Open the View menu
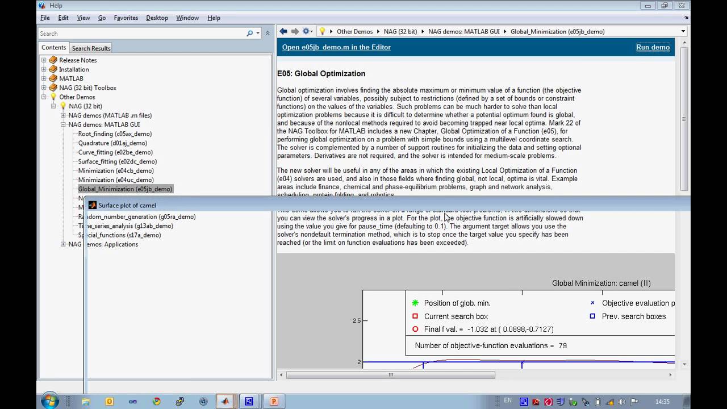The height and width of the screenshot is (409, 727). point(83,18)
